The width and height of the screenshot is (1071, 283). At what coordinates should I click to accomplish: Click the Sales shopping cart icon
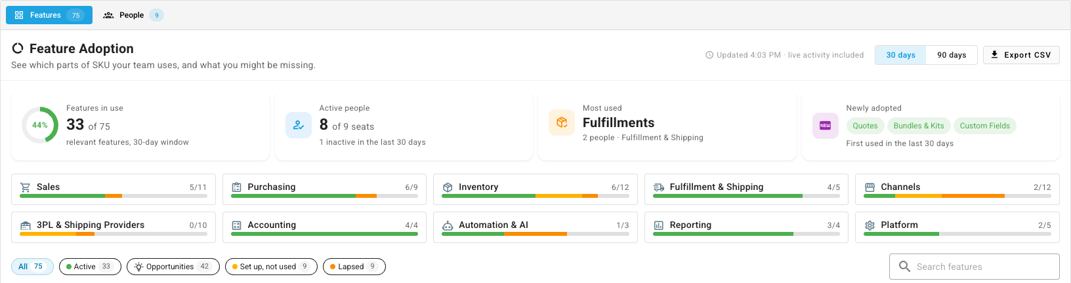(x=26, y=187)
